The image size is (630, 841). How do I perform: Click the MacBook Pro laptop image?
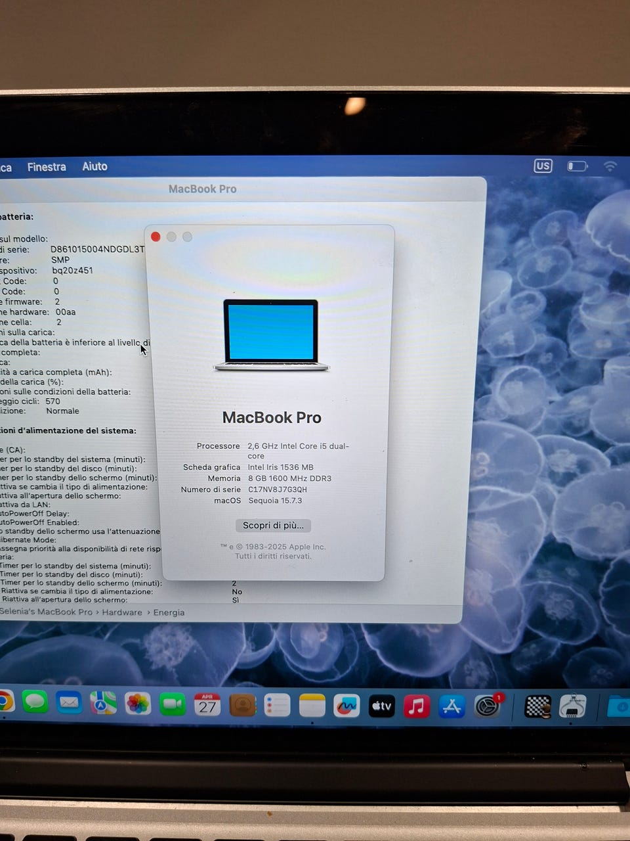[x=271, y=335]
